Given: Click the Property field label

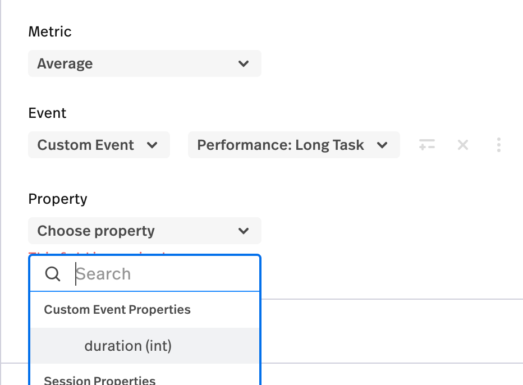Looking at the screenshot, I should pyautogui.click(x=58, y=199).
